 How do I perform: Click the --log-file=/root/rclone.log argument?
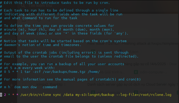point(144,95)
